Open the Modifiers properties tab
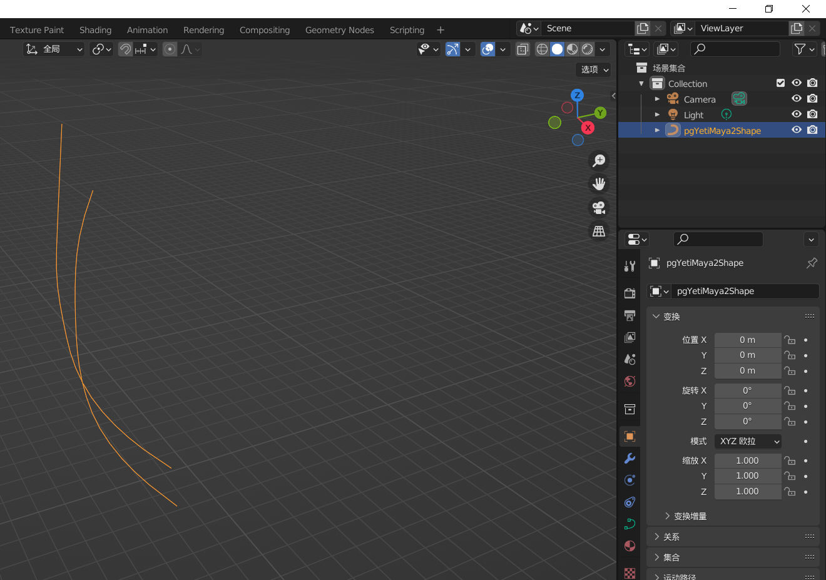Screen dimensions: 826x580 click(x=630, y=458)
